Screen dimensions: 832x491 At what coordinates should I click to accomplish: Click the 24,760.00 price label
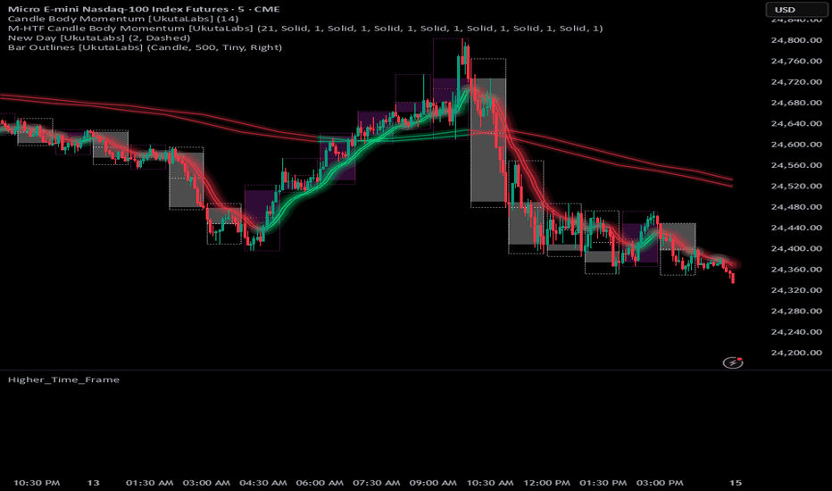(796, 61)
